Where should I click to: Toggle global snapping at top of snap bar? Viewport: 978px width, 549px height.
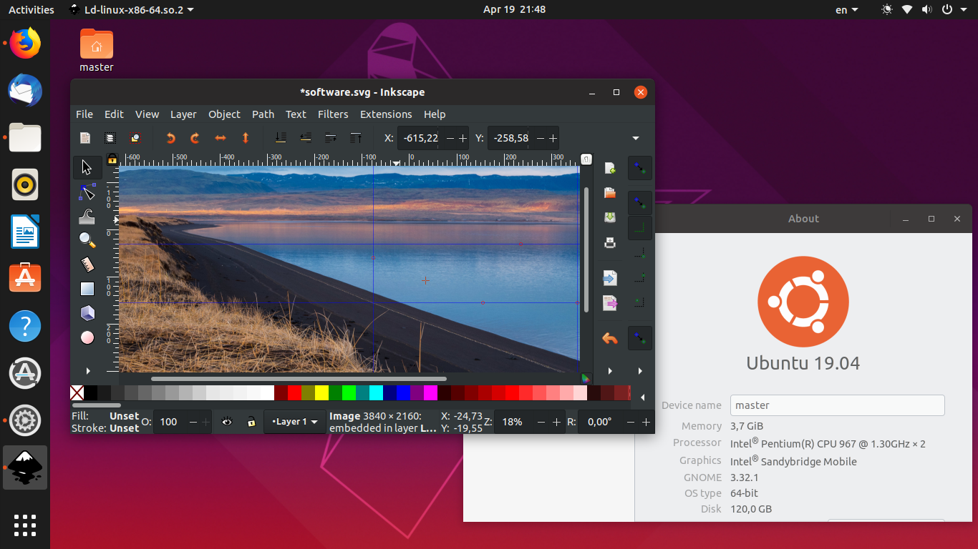(x=640, y=168)
